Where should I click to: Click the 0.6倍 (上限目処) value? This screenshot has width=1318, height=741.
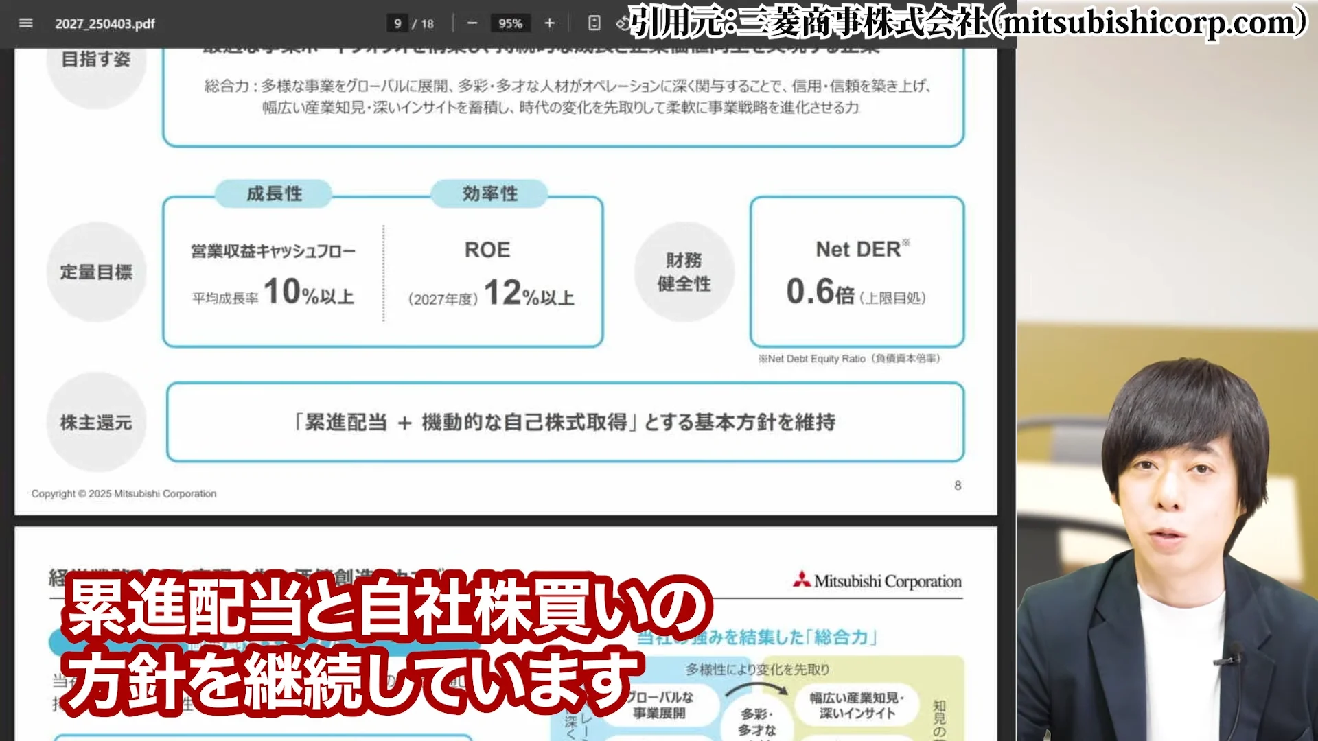click(x=856, y=292)
